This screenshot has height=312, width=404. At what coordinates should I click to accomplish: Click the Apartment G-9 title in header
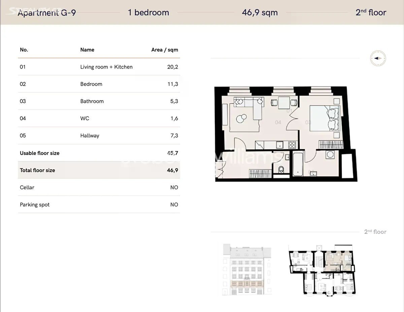[46, 13]
